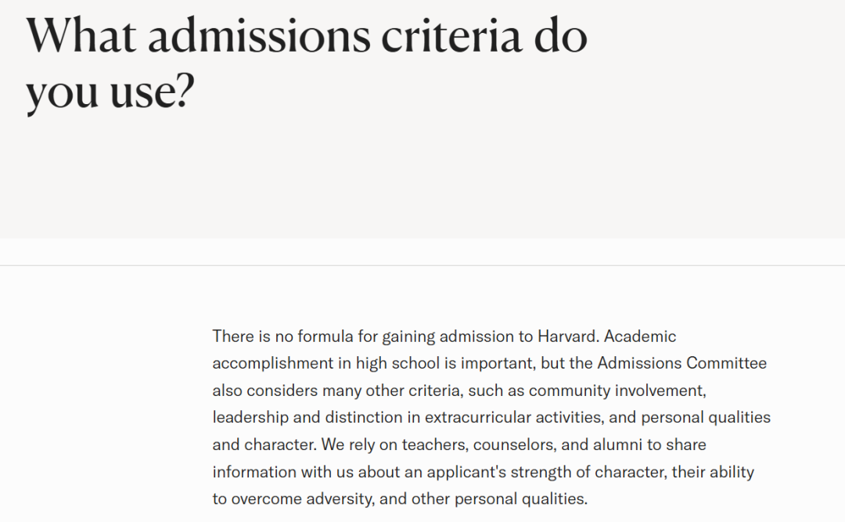The height and width of the screenshot is (522, 845).
Task: Click the word "Academic" ending the first line
Action: pos(640,337)
